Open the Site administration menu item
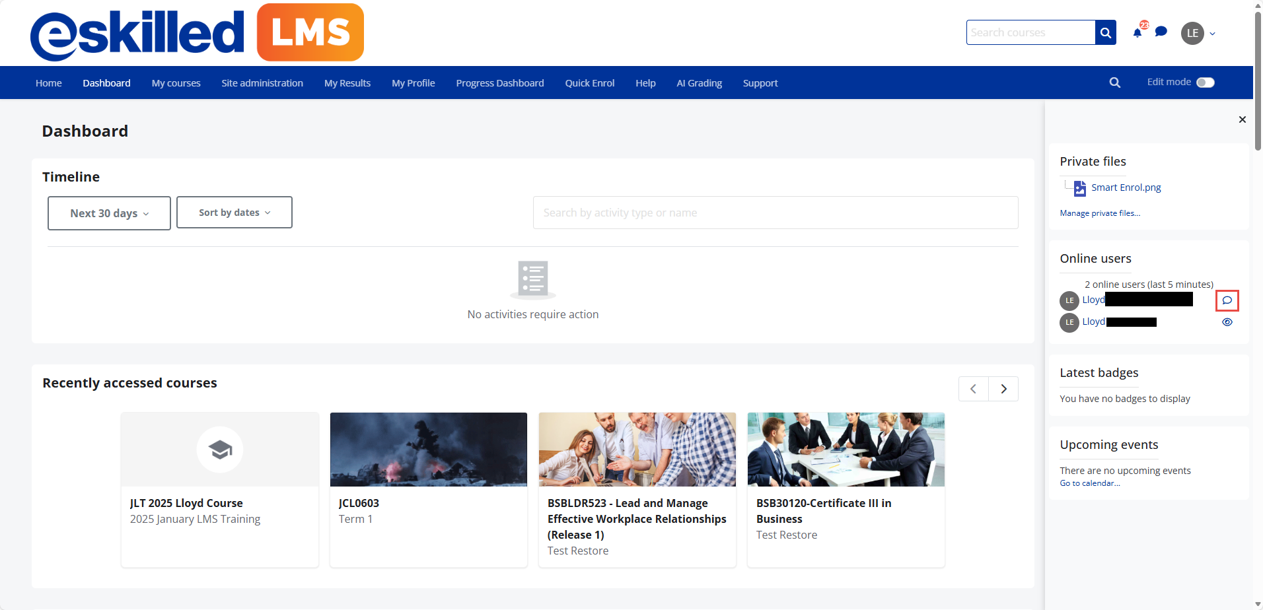The height and width of the screenshot is (610, 1263). [262, 83]
